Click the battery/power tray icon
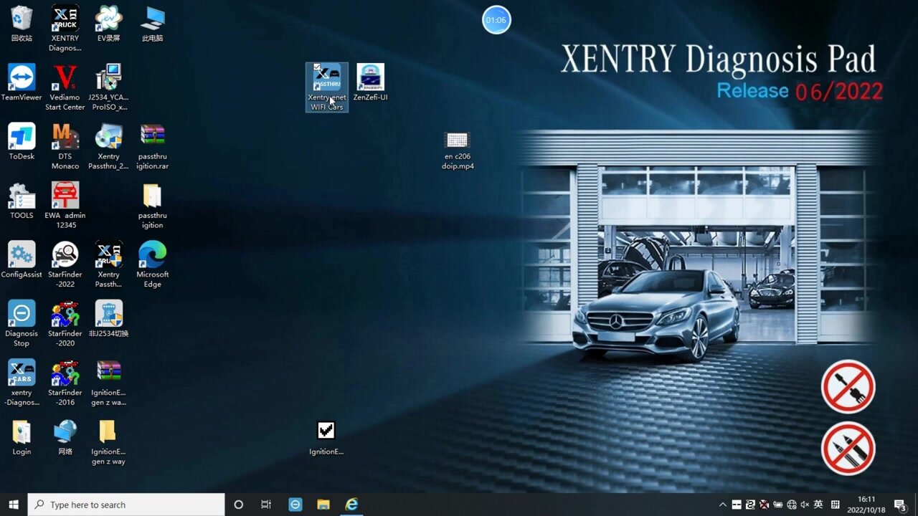 (778, 505)
